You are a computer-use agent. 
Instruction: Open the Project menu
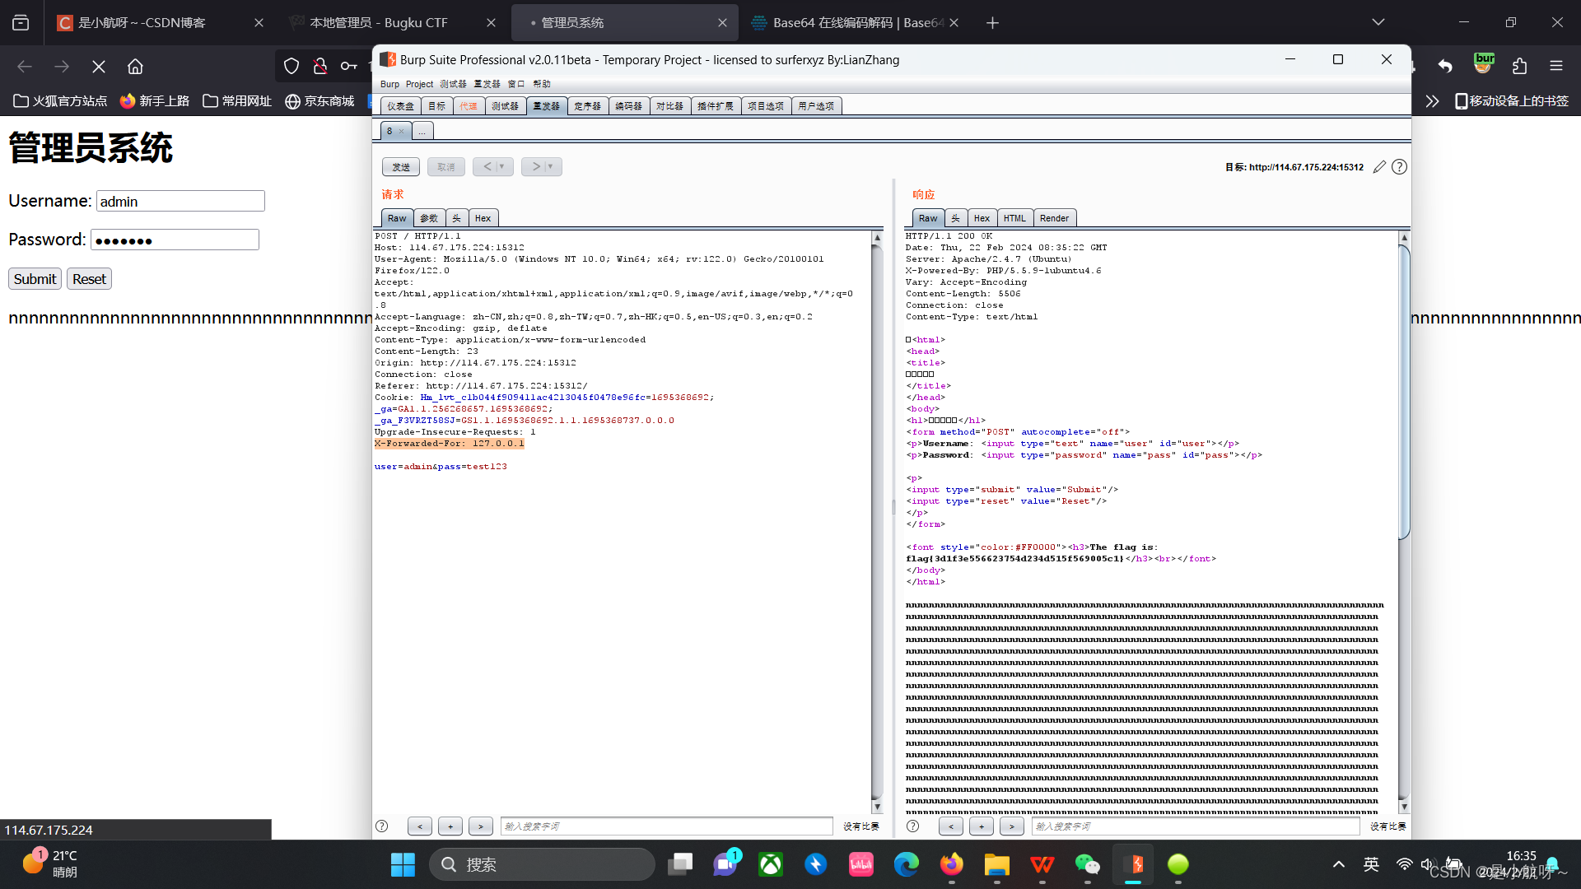[419, 84]
